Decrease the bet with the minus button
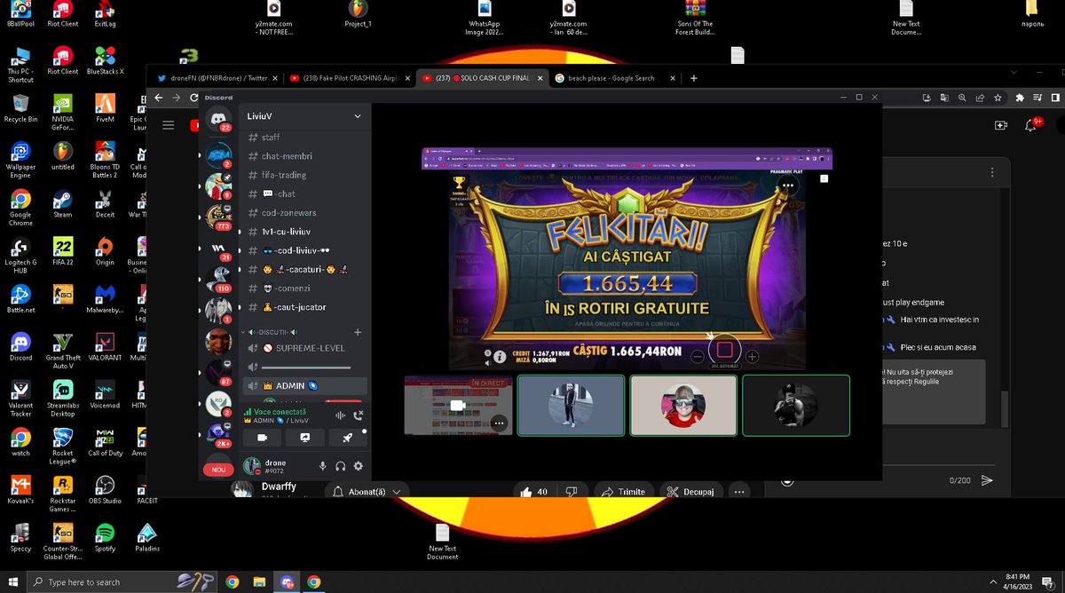 tap(698, 357)
